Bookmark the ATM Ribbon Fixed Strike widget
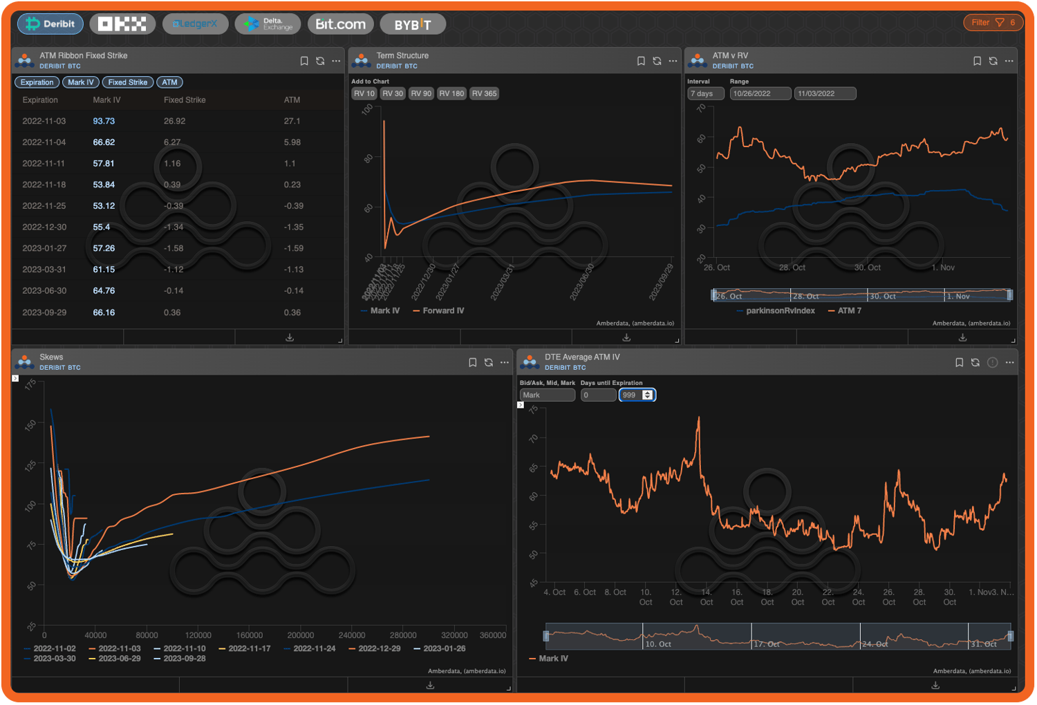Image resolution: width=1037 pixels, height=705 pixels. (304, 60)
